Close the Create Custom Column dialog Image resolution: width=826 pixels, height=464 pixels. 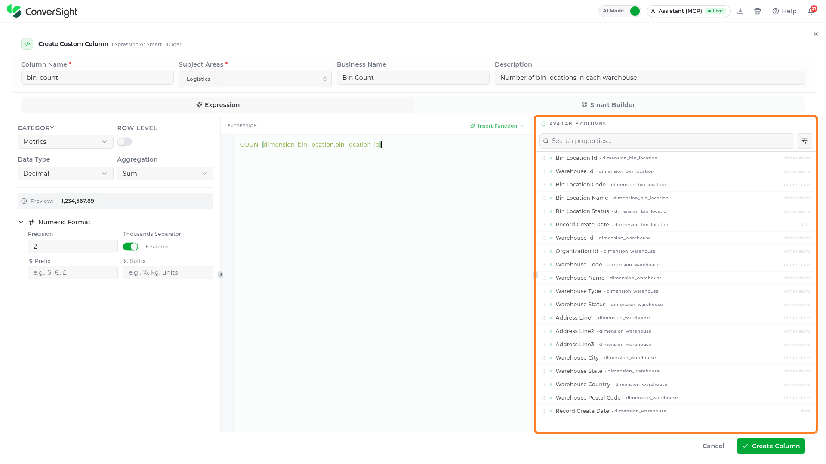click(x=816, y=34)
